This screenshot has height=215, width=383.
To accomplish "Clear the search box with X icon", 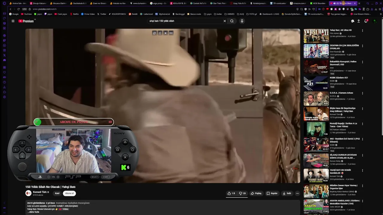I will 224,21.
